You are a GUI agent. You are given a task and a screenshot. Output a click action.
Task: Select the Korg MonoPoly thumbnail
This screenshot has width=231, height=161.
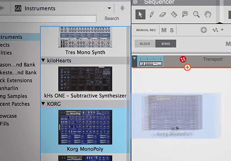pos(85,127)
